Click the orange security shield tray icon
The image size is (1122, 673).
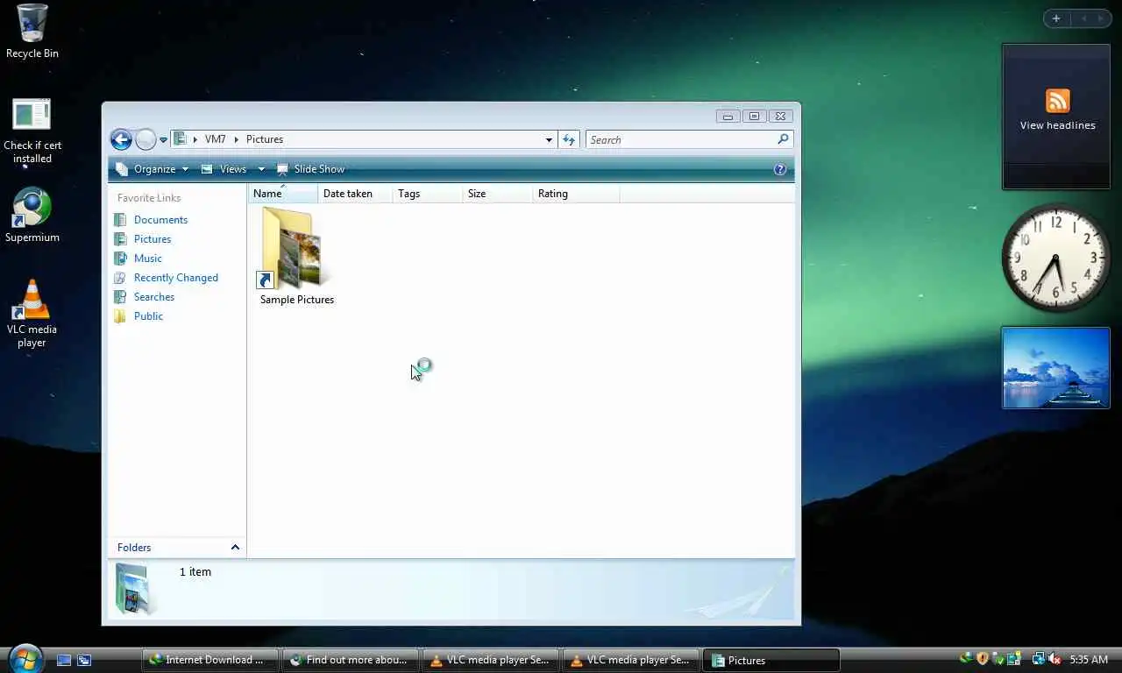[x=983, y=659]
